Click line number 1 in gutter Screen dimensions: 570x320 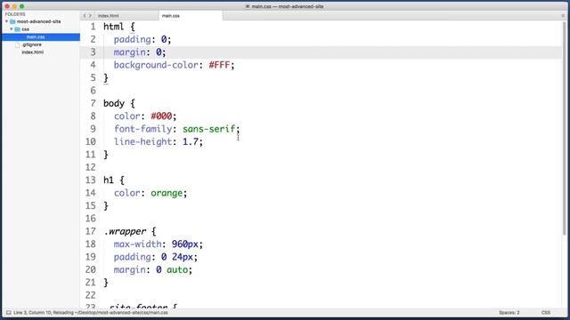coord(94,27)
